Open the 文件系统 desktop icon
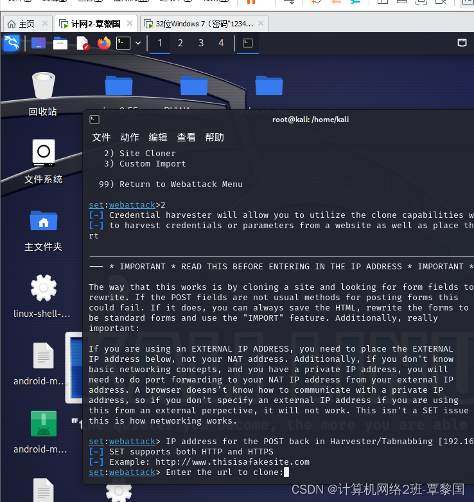Image resolution: width=474 pixels, height=502 pixels. (43, 162)
